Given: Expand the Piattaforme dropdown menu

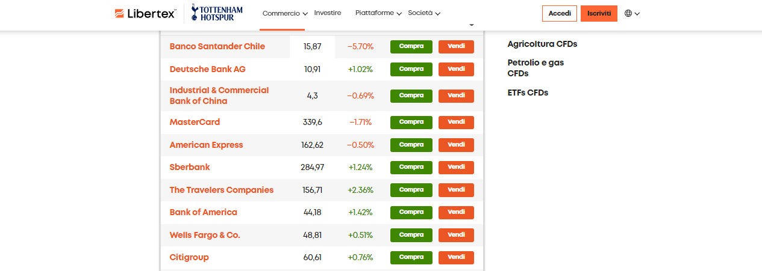Looking at the screenshot, I should pyautogui.click(x=378, y=13).
